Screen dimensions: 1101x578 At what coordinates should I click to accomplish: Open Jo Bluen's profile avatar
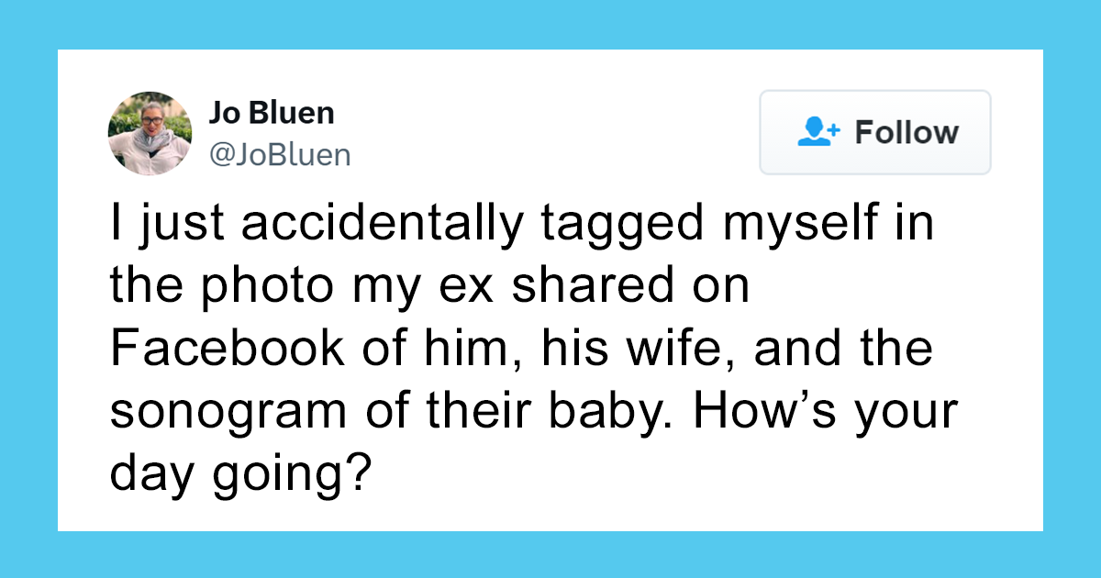coord(150,133)
